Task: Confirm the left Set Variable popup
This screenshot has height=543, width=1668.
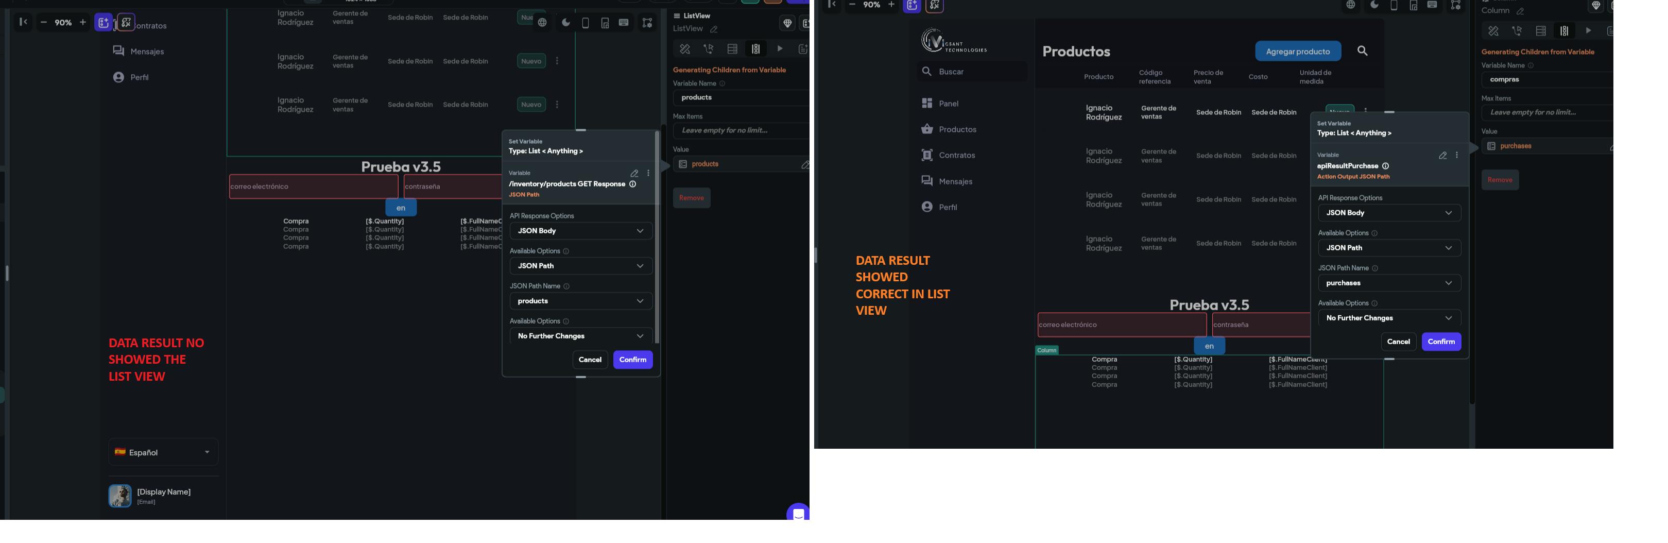Action: tap(632, 360)
